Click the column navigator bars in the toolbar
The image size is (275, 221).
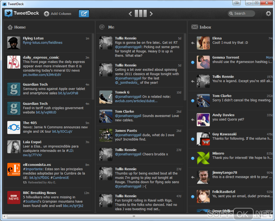coord(141,13)
